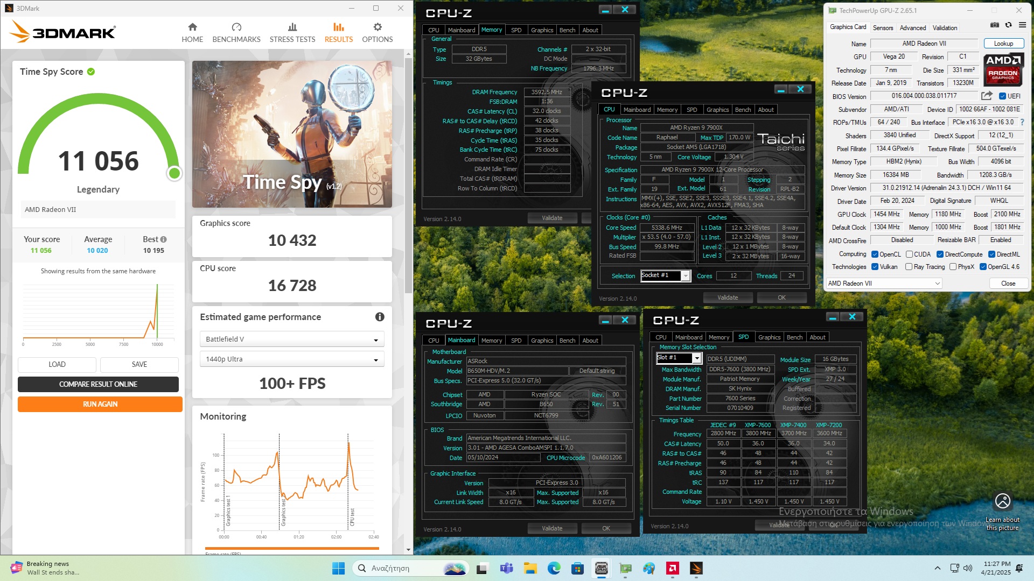Switch to the Sensors tab in GPU-Z
Image resolution: width=1034 pixels, height=581 pixels.
pos(883,27)
